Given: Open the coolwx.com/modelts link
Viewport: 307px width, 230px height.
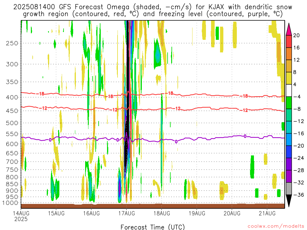Looking at the screenshot, I should pos(276,226).
